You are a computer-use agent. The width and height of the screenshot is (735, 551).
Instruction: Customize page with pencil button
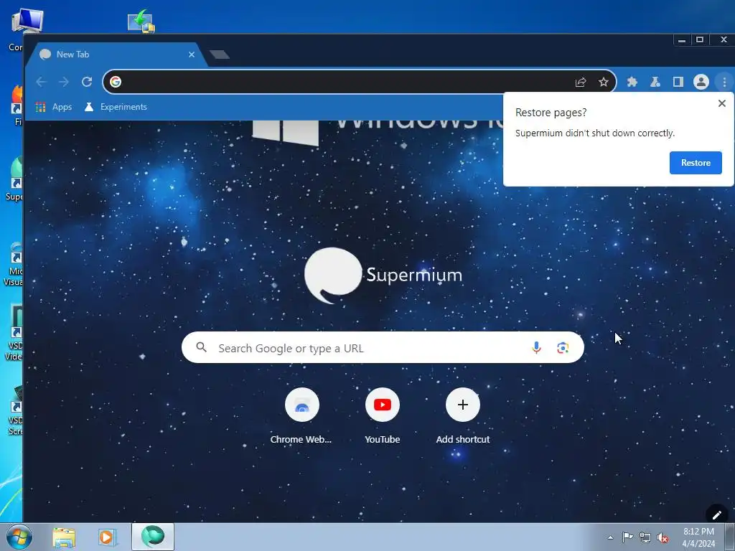coord(717,515)
